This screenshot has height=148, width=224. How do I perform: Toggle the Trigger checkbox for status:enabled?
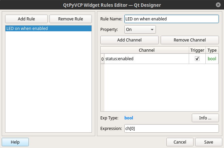click(x=197, y=59)
